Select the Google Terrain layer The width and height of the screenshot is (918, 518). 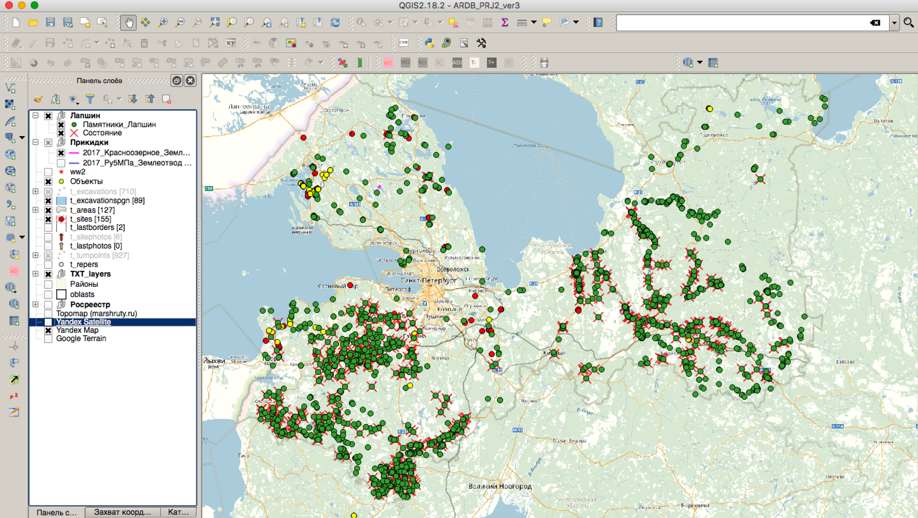[x=81, y=338]
